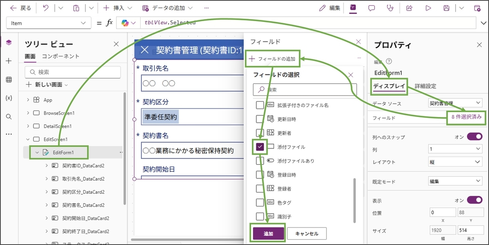Check the 色タグ checkbox

(260, 202)
